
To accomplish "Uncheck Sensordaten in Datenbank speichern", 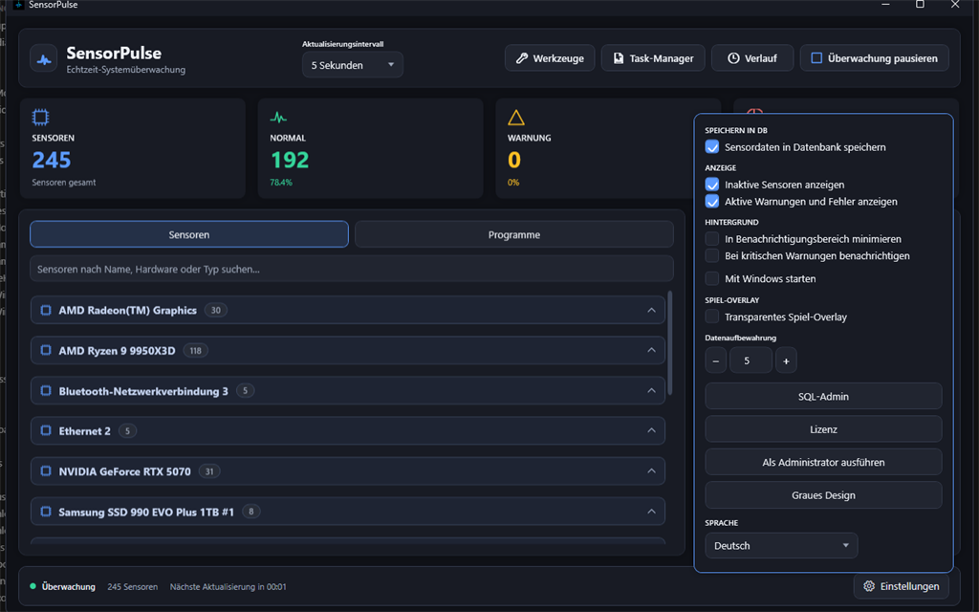I will click(711, 146).
